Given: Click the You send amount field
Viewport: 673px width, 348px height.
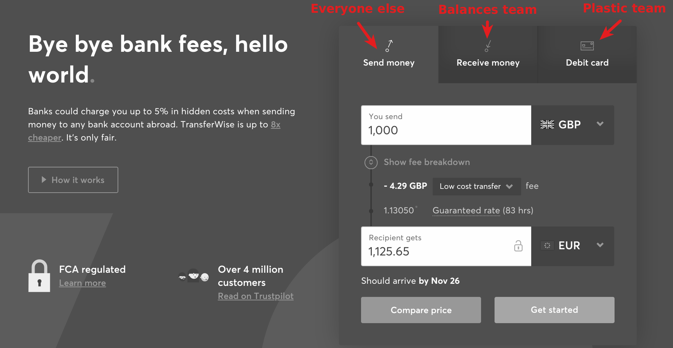Looking at the screenshot, I should point(446,125).
